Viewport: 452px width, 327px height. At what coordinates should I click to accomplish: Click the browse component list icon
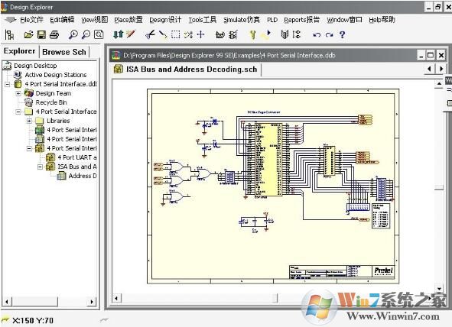[297, 34]
